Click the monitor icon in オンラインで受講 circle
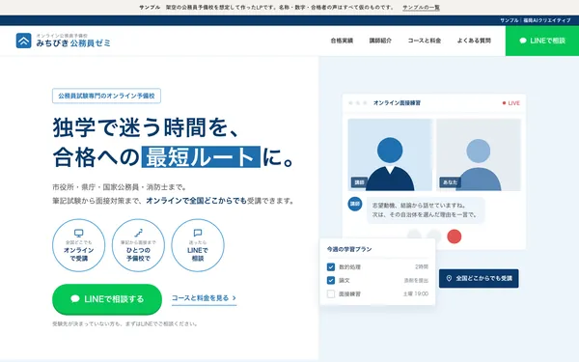 79,233
